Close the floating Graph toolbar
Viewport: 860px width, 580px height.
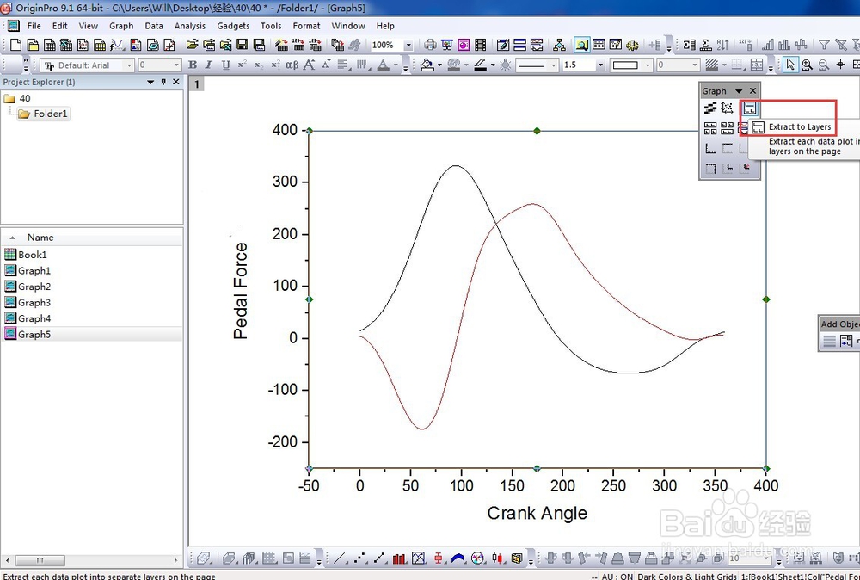coord(753,91)
